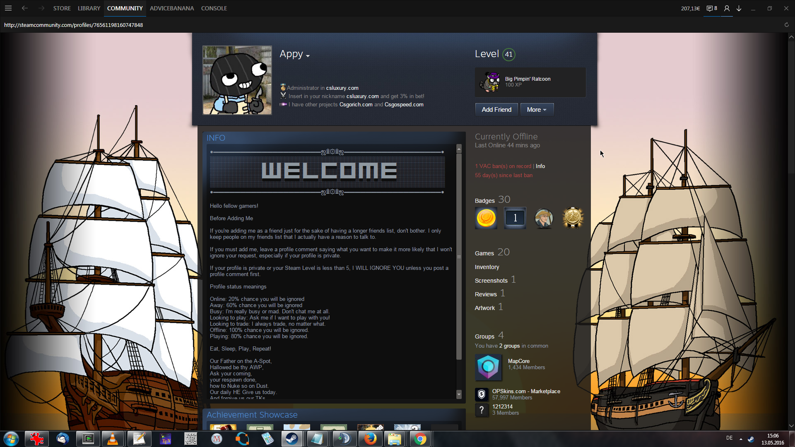Click the back navigation arrow
The height and width of the screenshot is (447, 795).
tap(25, 8)
